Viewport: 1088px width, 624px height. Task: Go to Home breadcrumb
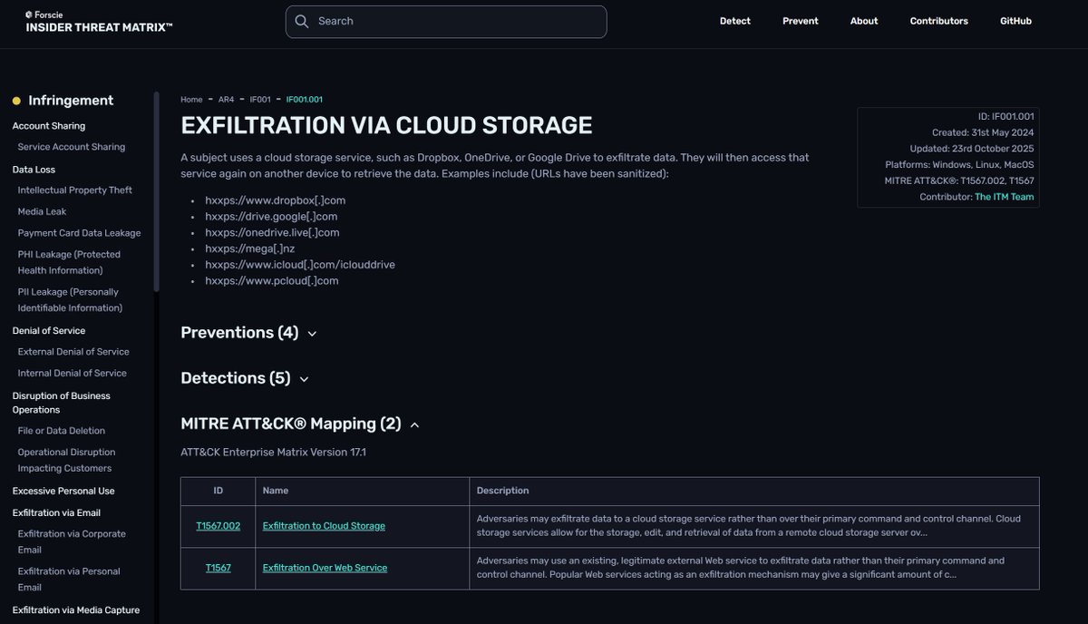[x=191, y=100]
